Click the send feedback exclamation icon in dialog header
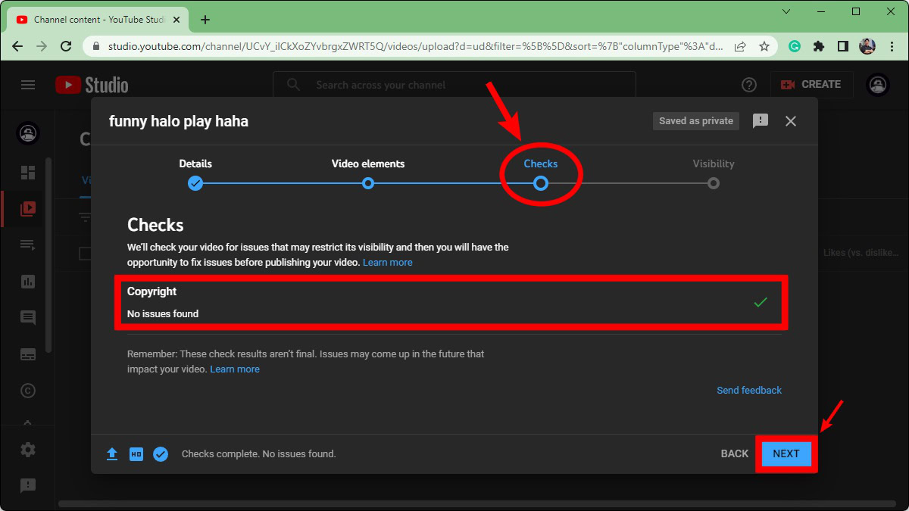Screen dimensions: 909x511 pyautogui.click(x=761, y=121)
